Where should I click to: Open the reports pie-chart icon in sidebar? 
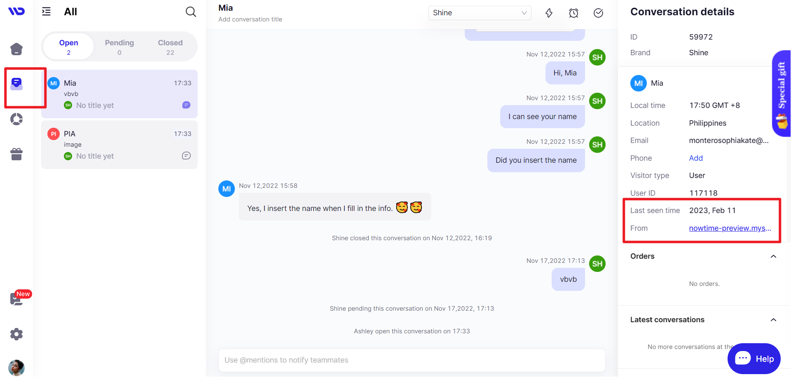click(16, 119)
